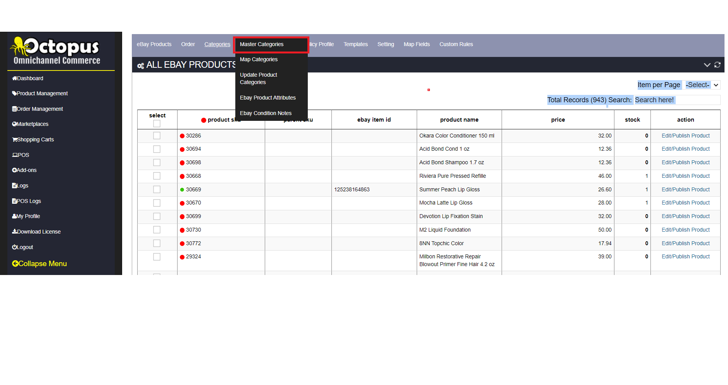Open the Marketplaces sidebar menu
This screenshot has width=728, height=385.
click(x=30, y=124)
